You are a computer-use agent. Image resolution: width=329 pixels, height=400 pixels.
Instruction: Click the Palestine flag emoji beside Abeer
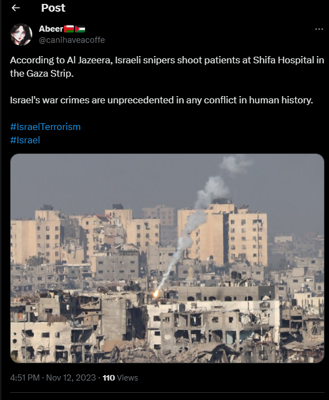coord(80,29)
